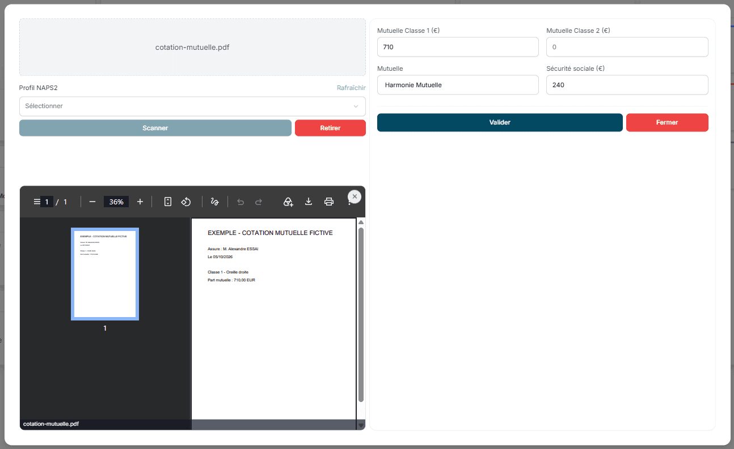Click the Mutuelle name field showing Harmonie Mutuelle
734x449 pixels.
click(458, 85)
